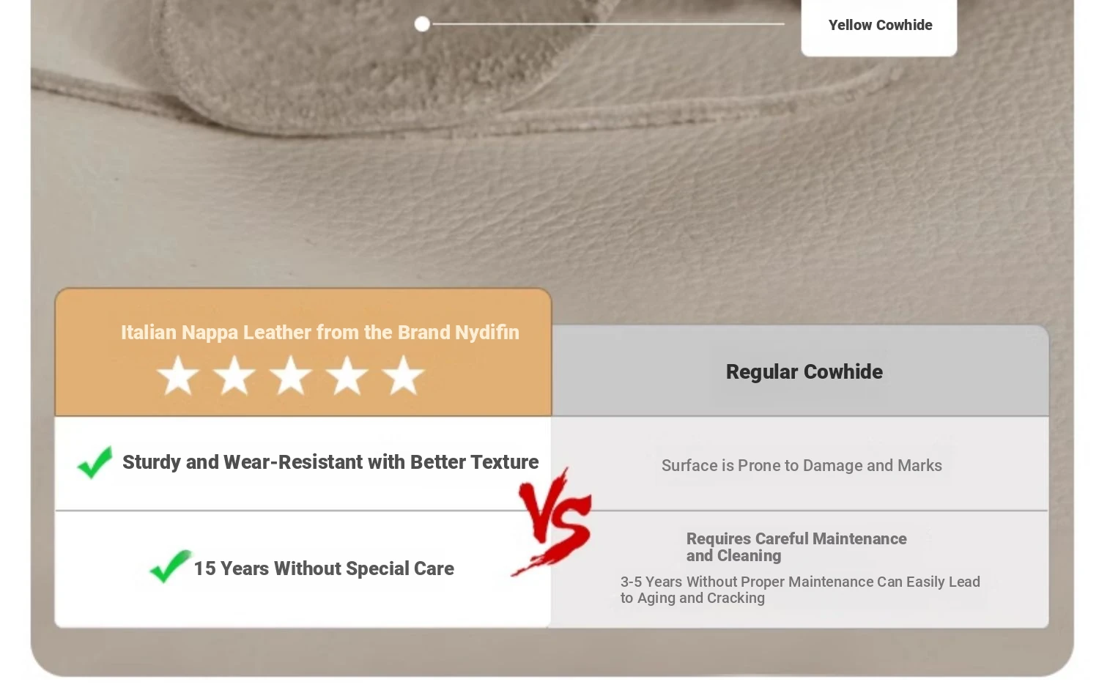Select Italian Nappa Leather from the Brand Nydifin heading
The image size is (1099, 693).
pos(320,333)
